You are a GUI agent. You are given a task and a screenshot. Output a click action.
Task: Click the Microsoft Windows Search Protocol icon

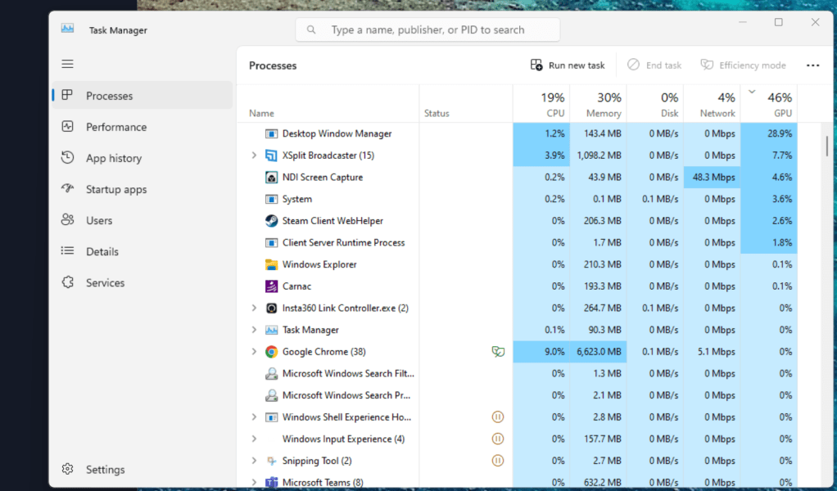pos(271,395)
